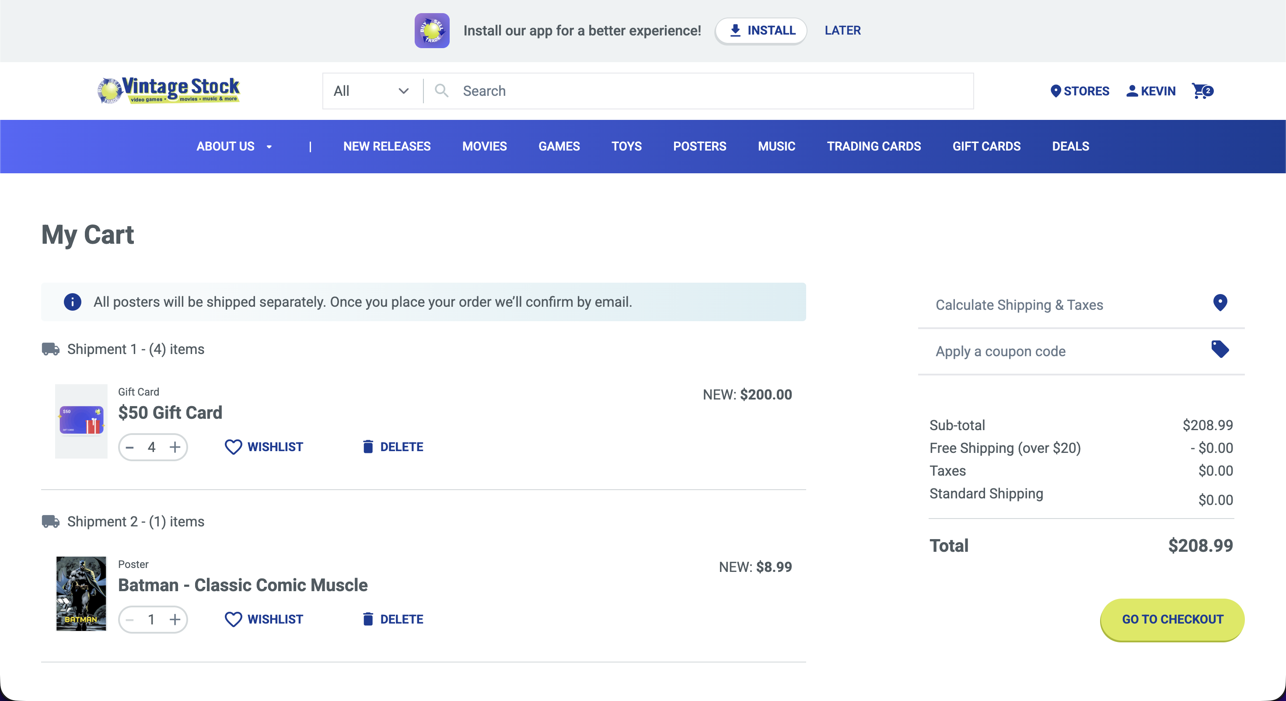Click the gift card quantity value 4
The width and height of the screenshot is (1286, 701).
pyautogui.click(x=152, y=447)
